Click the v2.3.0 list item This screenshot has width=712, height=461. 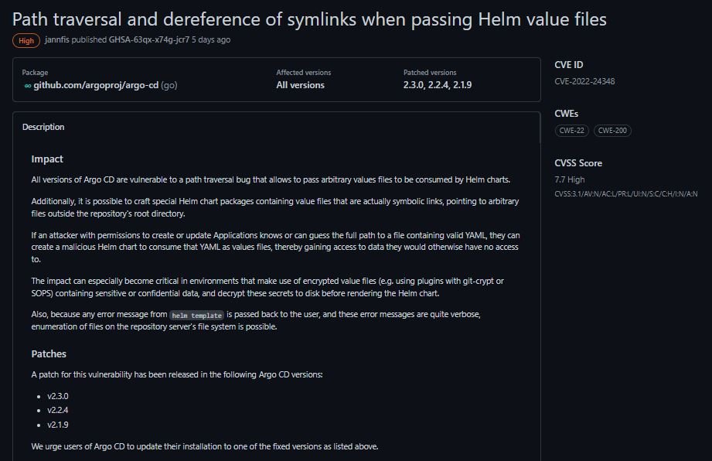58,397
